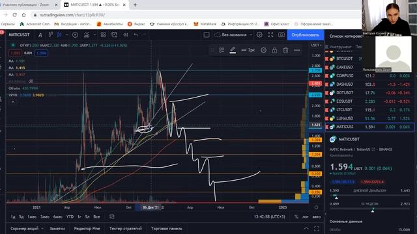Select the 1мес time range
This screenshot has height=234, width=417.
32,216
